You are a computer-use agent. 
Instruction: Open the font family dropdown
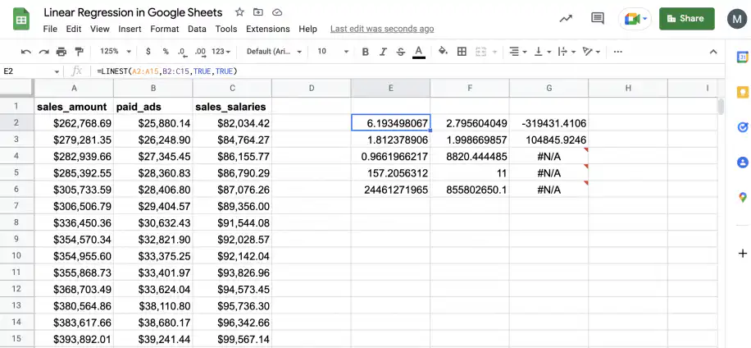275,51
